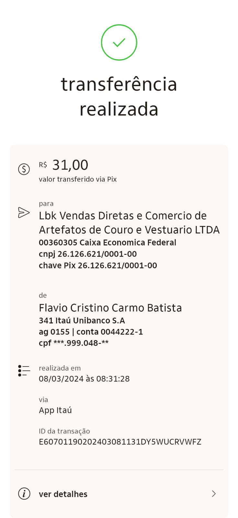Select the recipient cnpj number line
The width and height of the screenshot is (238, 518).
tap(87, 254)
